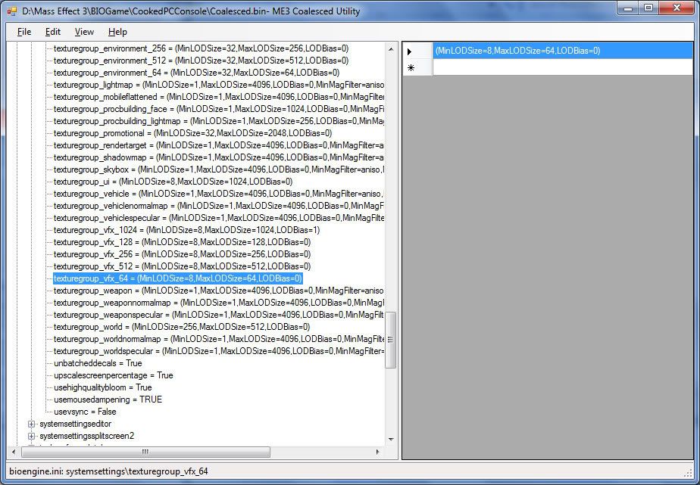
Task: Expand the systemsettingseditor tree node
Action: (31, 424)
